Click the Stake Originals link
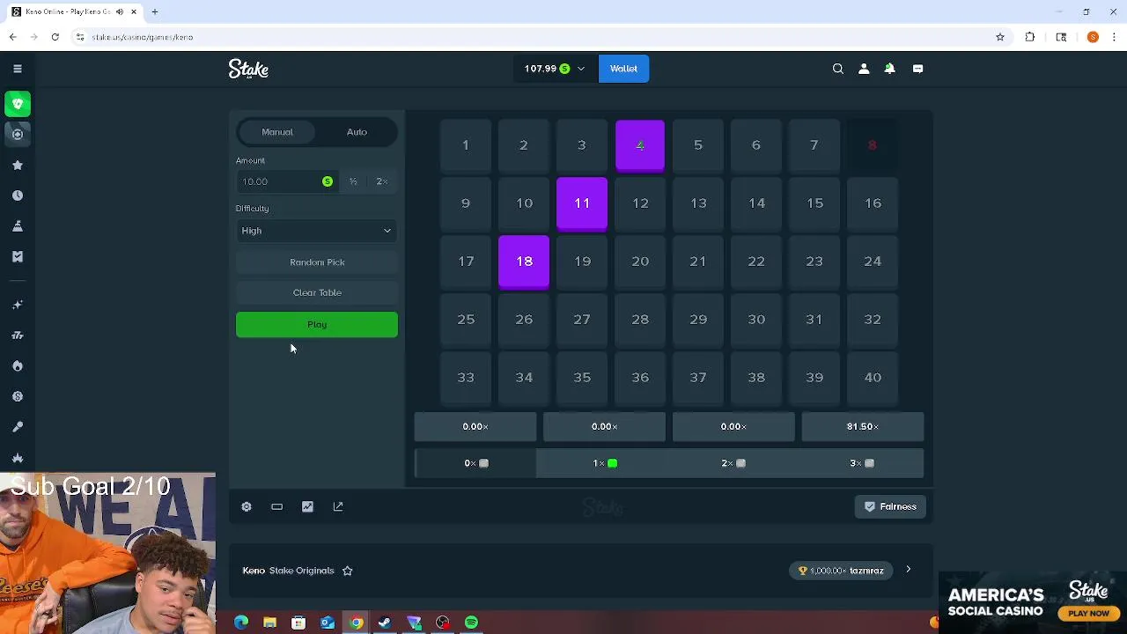The height and width of the screenshot is (634, 1127). click(301, 571)
